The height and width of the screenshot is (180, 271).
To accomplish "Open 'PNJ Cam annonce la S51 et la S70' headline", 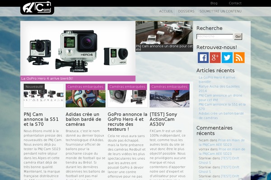I will coord(41,119).
